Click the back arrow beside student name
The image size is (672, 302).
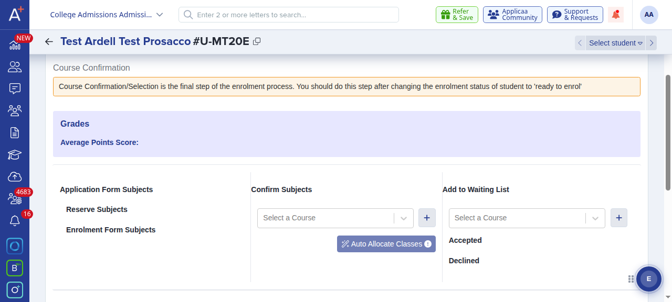pyautogui.click(x=49, y=42)
